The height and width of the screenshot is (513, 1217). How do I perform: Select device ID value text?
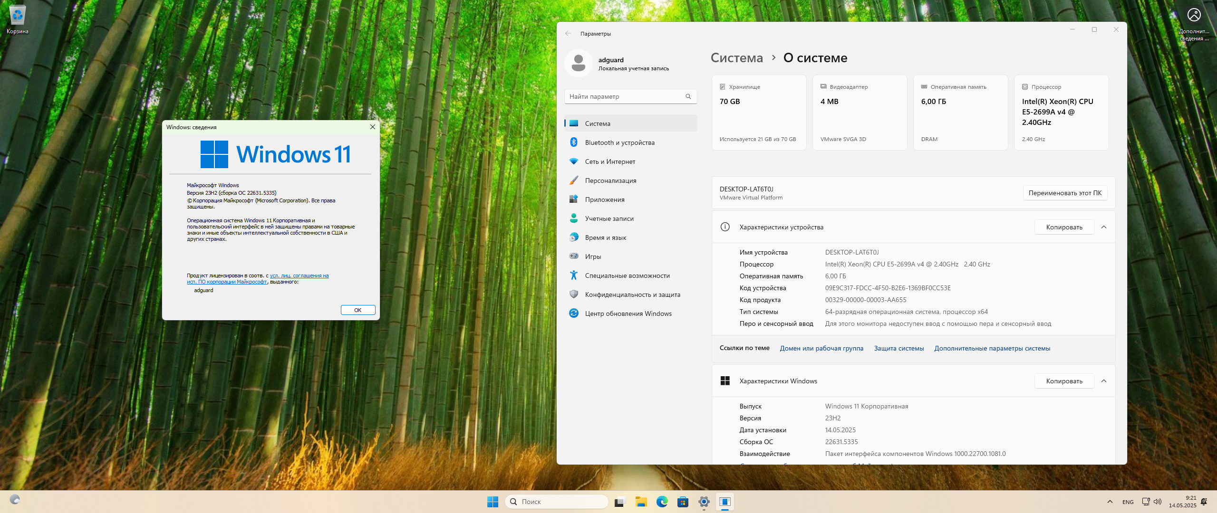[x=888, y=288]
